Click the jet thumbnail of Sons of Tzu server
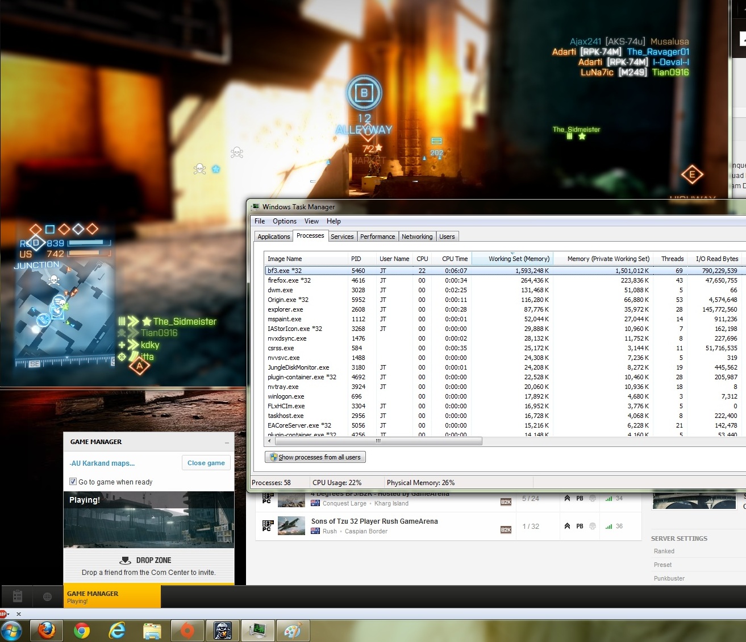 291,526
